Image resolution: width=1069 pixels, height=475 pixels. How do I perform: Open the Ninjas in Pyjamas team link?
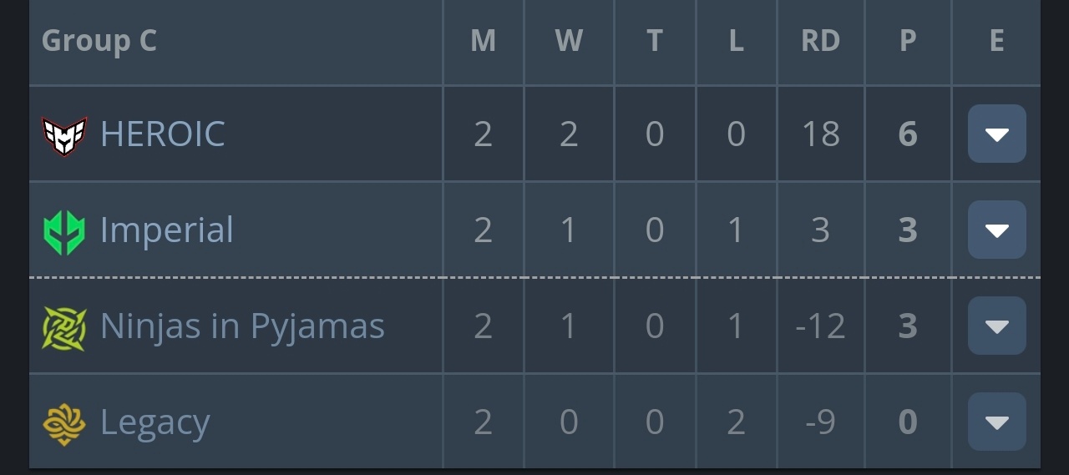coord(242,326)
